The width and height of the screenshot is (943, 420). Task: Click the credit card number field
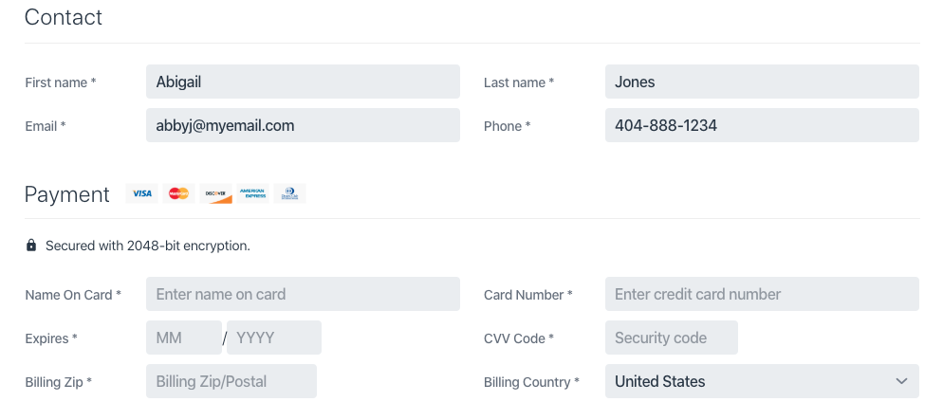tap(761, 294)
